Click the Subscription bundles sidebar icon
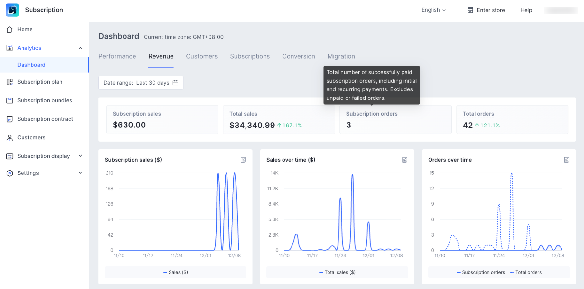584x289 pixels. tap(10, 100)
